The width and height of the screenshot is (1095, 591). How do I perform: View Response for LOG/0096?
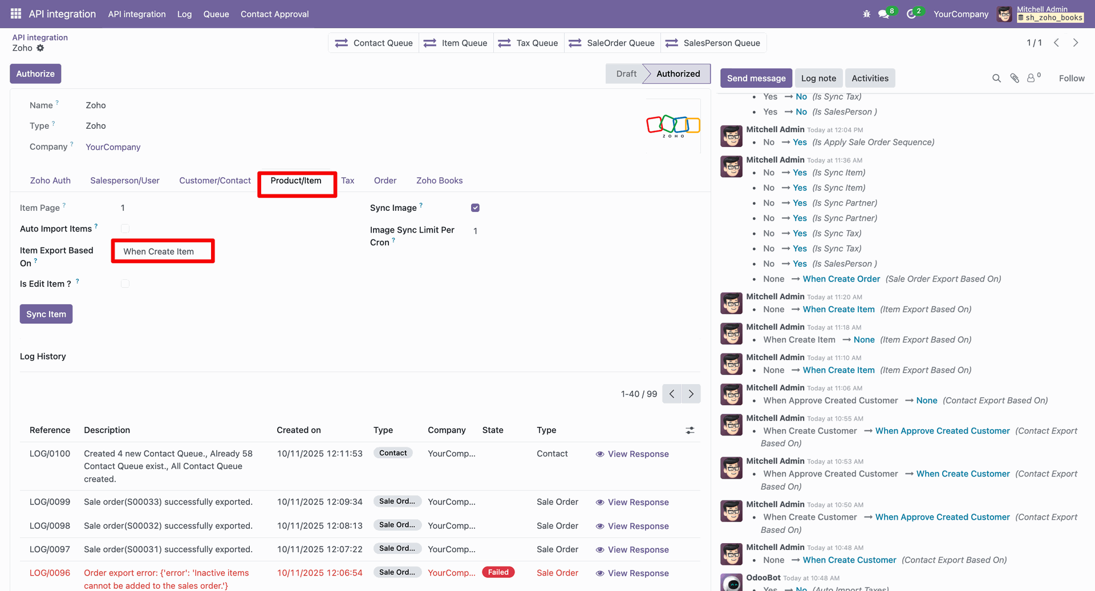pyautogui.click(x=632, y=573)
